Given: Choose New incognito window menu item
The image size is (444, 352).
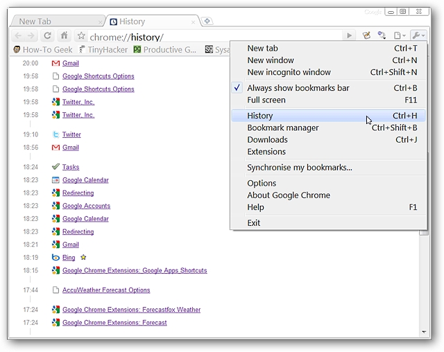Looking at the screenshot, I should pos(289,72).
